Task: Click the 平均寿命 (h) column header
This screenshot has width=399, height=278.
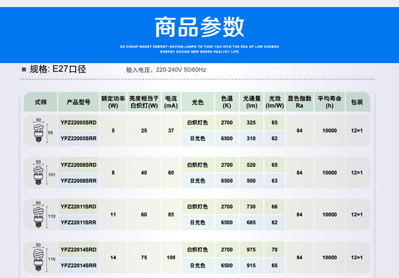Action: click(x=329, y=102)
